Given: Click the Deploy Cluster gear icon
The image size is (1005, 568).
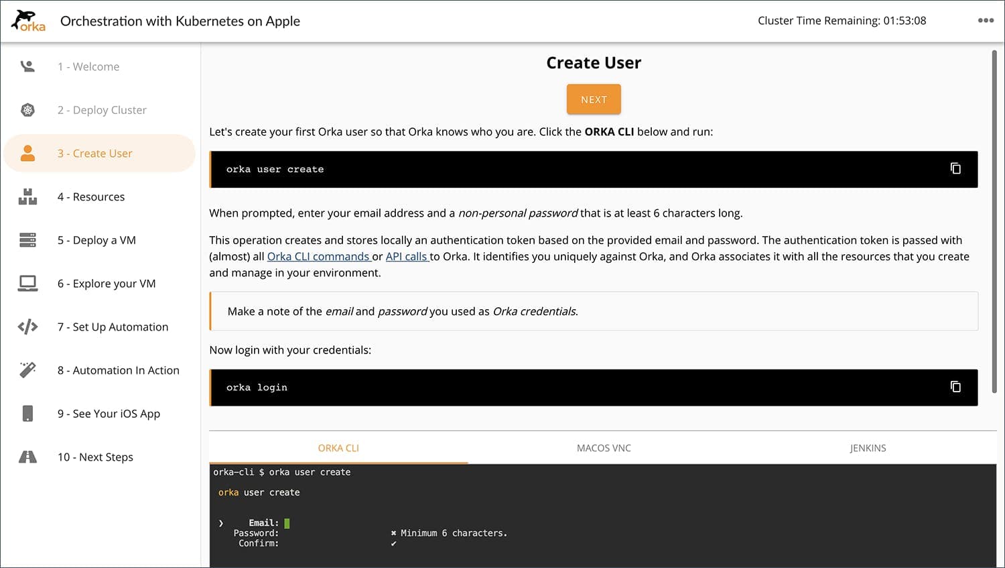Looking at the screenshot, I should [x=27, y=109].
